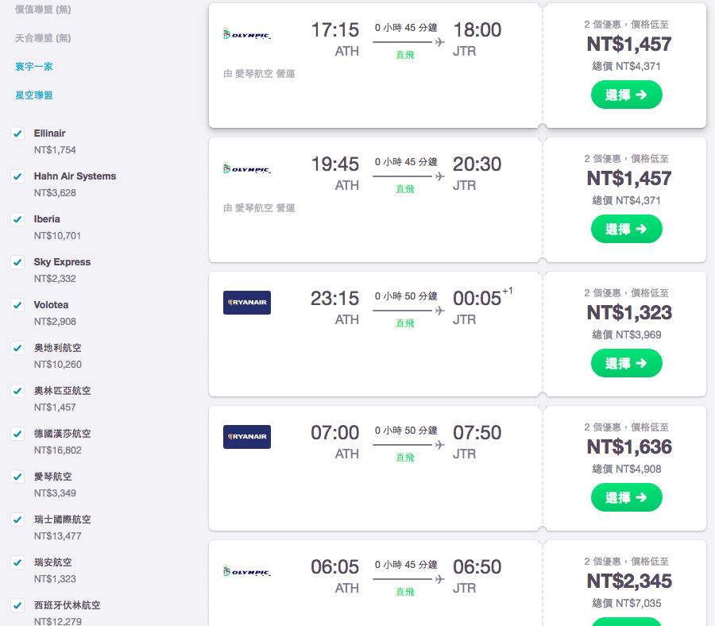Click Ryanair logo on the 23:15 flight
The height and width of the screenshot is (626, 715).
coord(247,303)
